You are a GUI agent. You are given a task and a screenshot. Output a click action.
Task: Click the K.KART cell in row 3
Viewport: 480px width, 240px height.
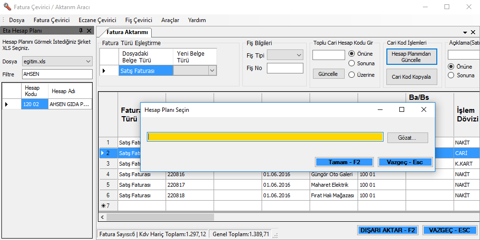(467, 164)
